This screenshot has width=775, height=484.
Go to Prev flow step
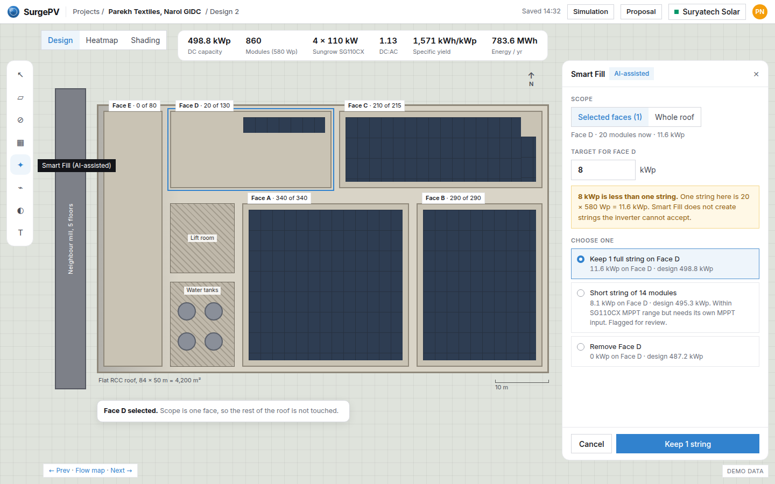coord(59,471)
